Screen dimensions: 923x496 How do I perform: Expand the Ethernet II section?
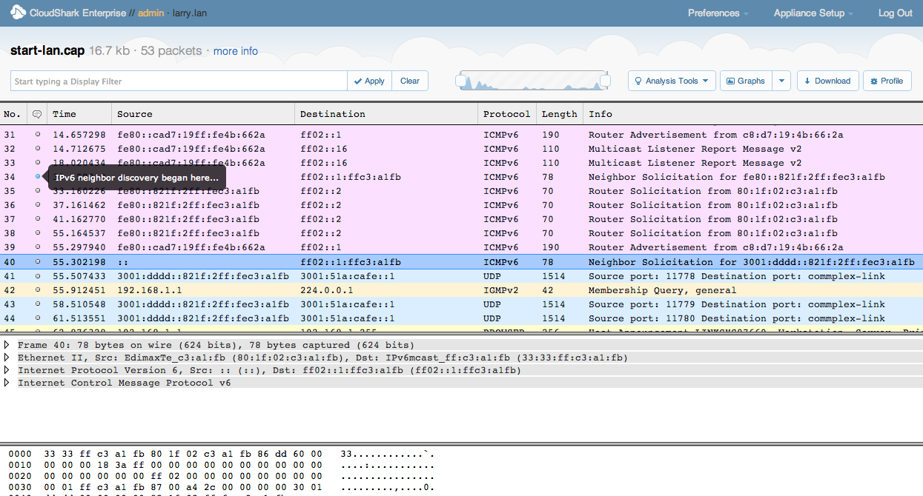click(x=7, y=358)
